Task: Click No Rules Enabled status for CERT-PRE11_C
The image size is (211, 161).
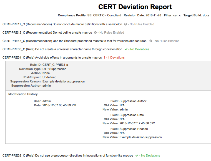Action: (142, 24)
